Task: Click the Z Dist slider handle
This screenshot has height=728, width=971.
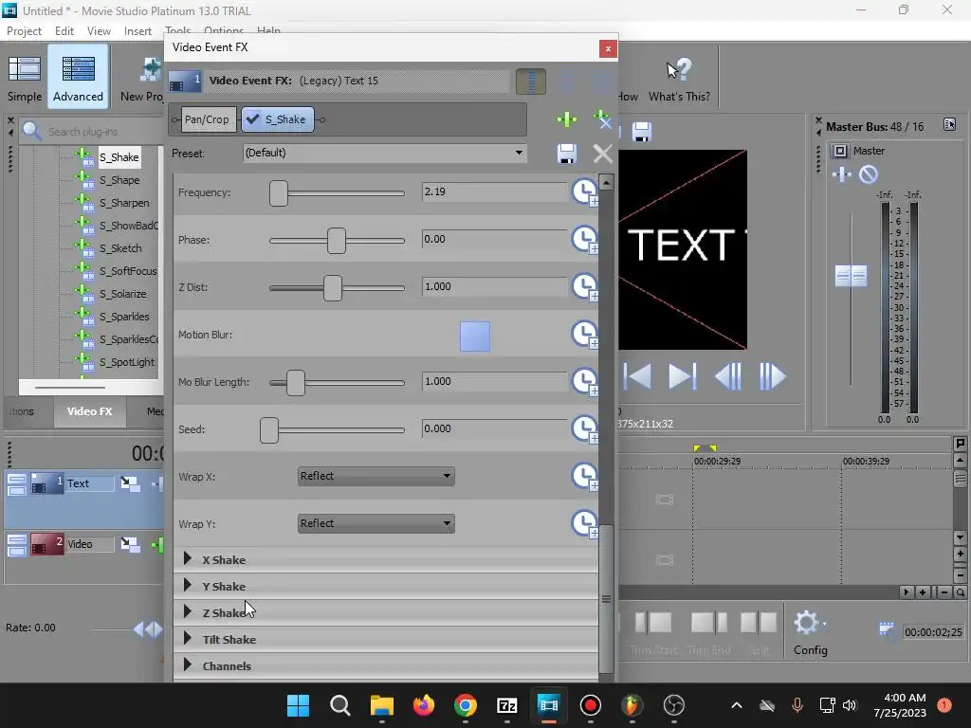Action: pos(333,288)
